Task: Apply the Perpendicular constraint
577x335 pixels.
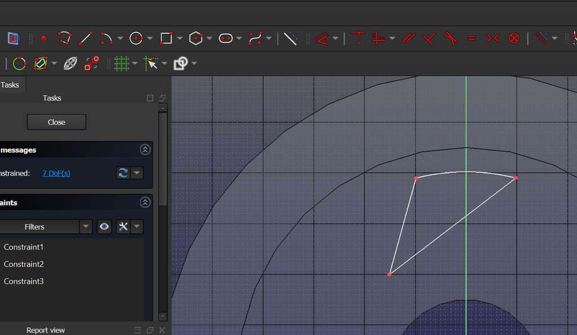Action: [x=429, y=38]
